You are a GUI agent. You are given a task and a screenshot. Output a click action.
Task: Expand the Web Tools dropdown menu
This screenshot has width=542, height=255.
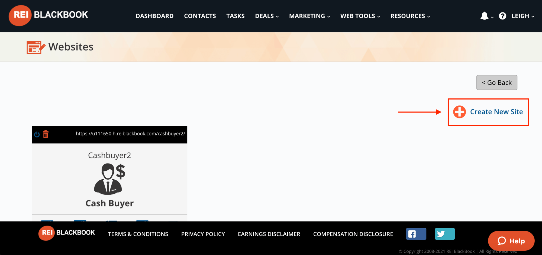point(360,16)
